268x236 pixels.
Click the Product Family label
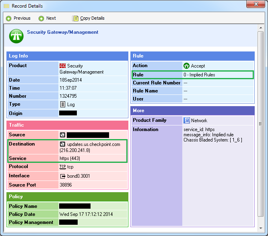[x=150, y=120]
